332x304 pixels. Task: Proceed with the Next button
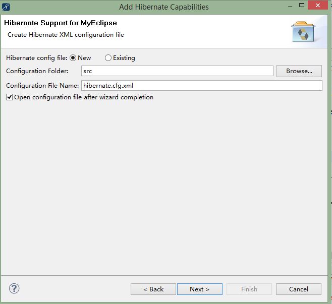(200, 289)
